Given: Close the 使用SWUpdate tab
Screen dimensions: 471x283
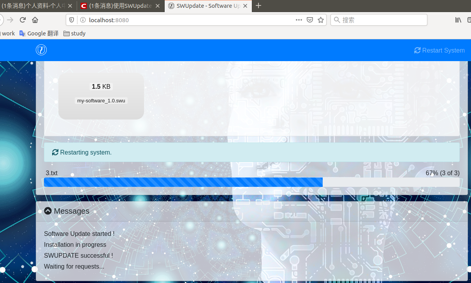Looking at the screenshot, I should pos(158,6).
